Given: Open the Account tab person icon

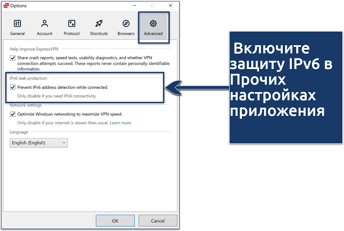Looking at the screenshot, I should click(44, 23).
